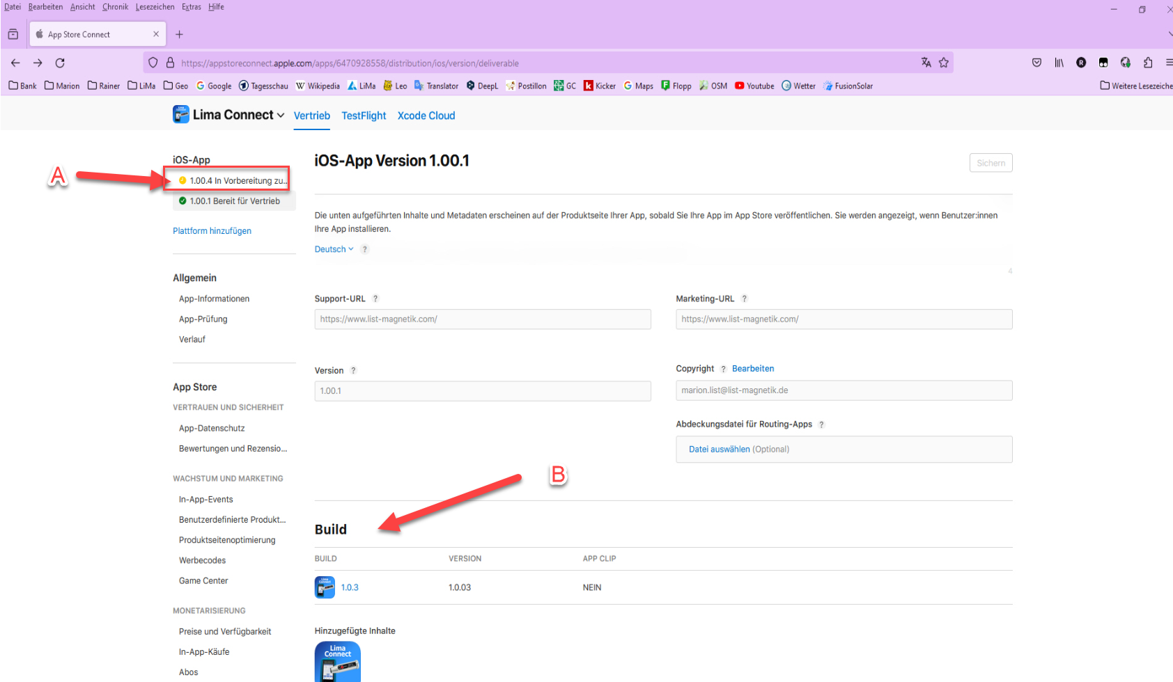Go forward to the next page

38,63
